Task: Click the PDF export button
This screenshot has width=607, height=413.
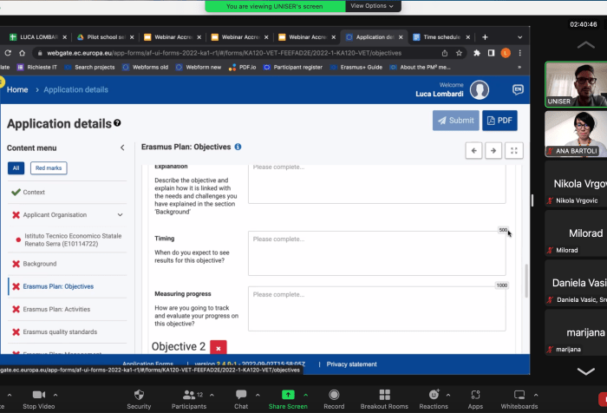Action: 499,121
